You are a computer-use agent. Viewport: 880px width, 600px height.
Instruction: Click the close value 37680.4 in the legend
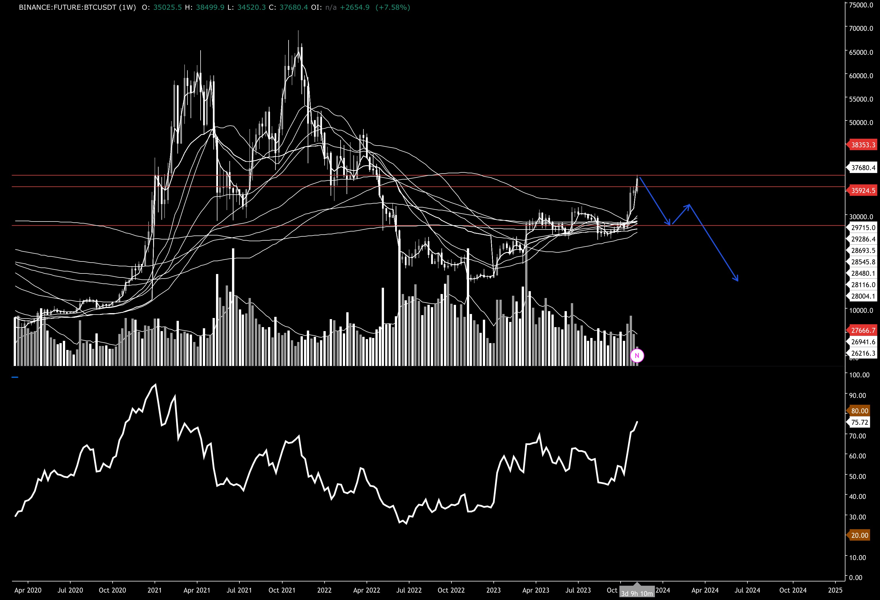tap(293, 7)
